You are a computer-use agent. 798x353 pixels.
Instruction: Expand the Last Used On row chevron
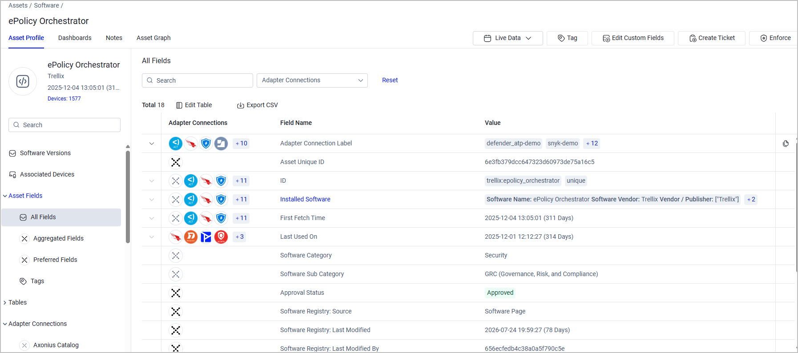pos(152,237)
